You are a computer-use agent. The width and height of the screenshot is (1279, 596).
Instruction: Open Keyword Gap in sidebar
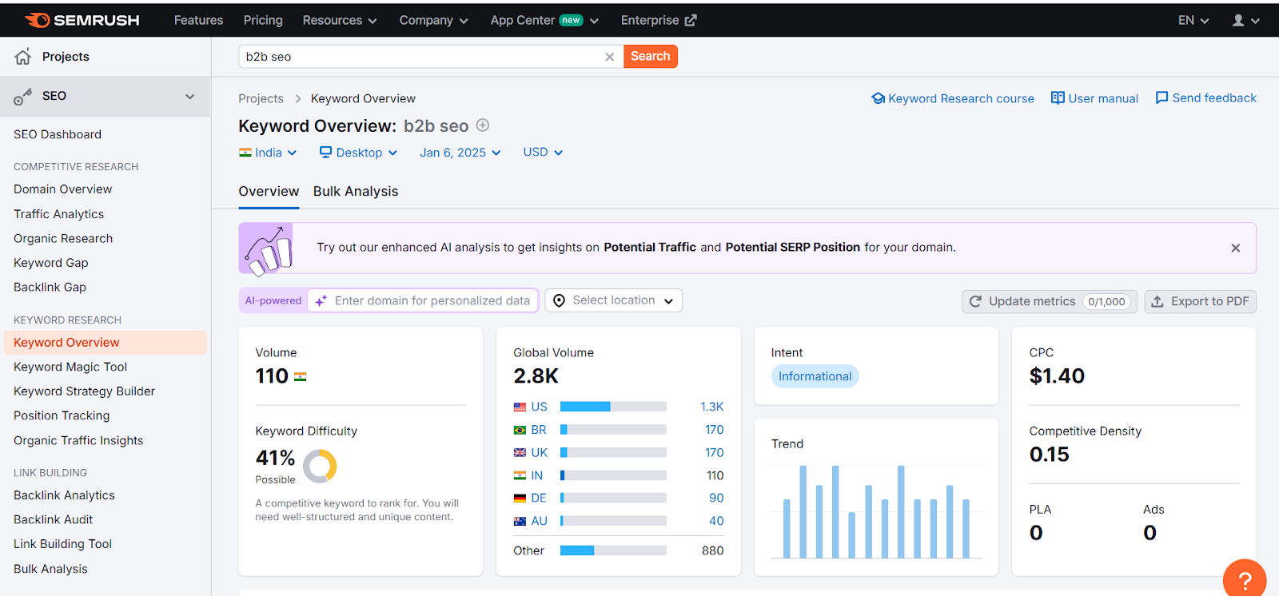coord(51,263)
